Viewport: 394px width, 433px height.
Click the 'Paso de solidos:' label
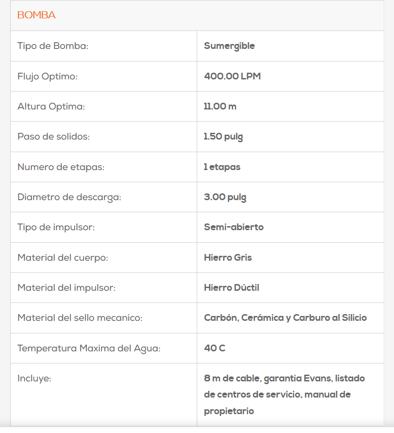click(x=53, y=136)
